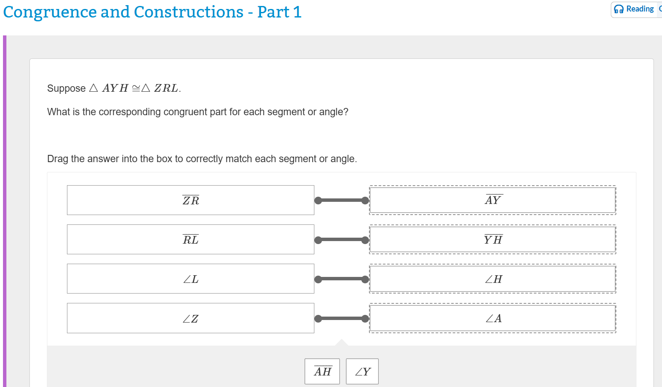Click the connector handle beside RL box
Viewport: 662px width, 387px height.
pos(318,239)
